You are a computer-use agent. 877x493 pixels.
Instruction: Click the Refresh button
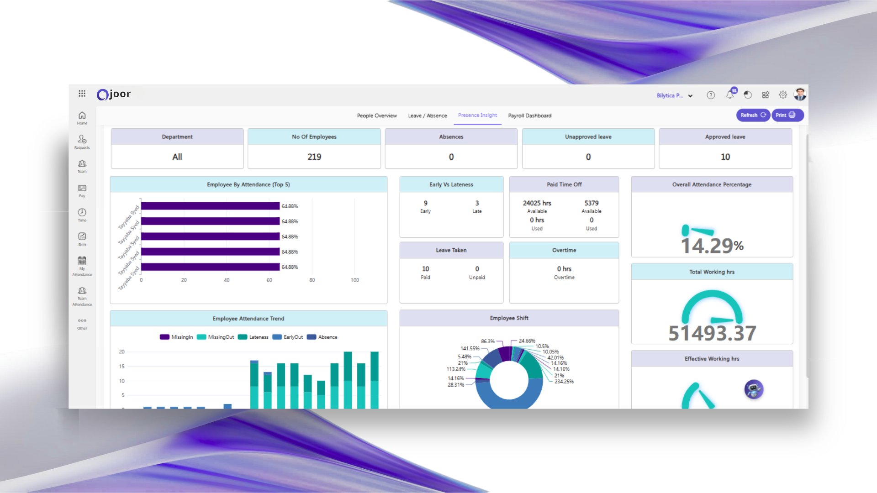[x=752, y=115]
